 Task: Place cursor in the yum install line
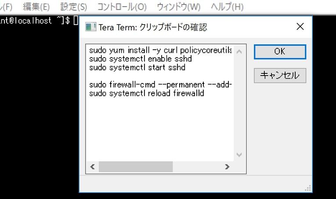point(160,51)
